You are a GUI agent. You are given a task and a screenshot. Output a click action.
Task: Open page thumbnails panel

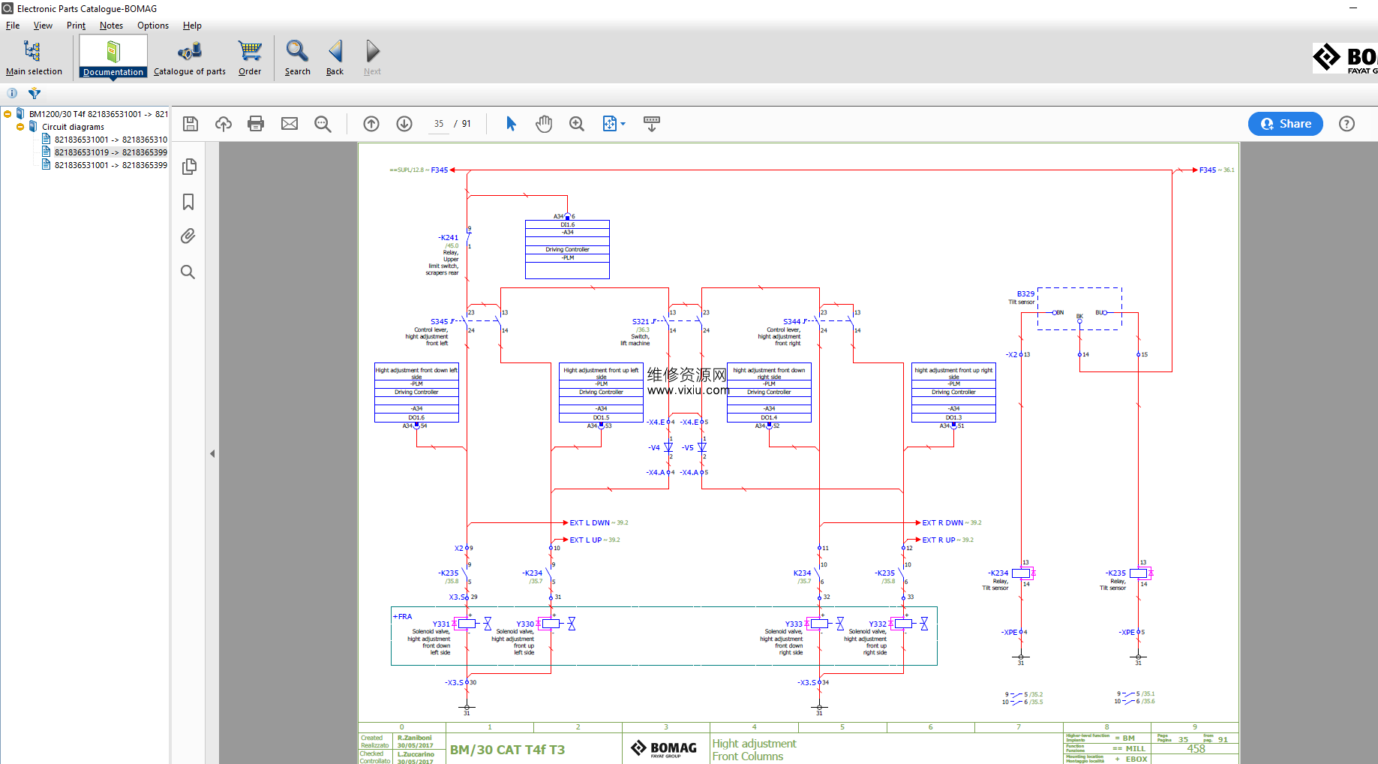click(189, 167)
